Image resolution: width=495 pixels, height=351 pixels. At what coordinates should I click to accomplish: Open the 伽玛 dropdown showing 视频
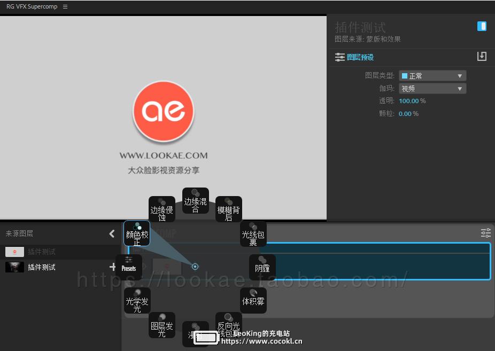pyautogui.click(x=432, y=89)
